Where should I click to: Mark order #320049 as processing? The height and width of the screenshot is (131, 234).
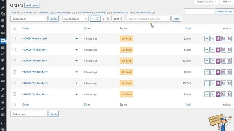207,61
